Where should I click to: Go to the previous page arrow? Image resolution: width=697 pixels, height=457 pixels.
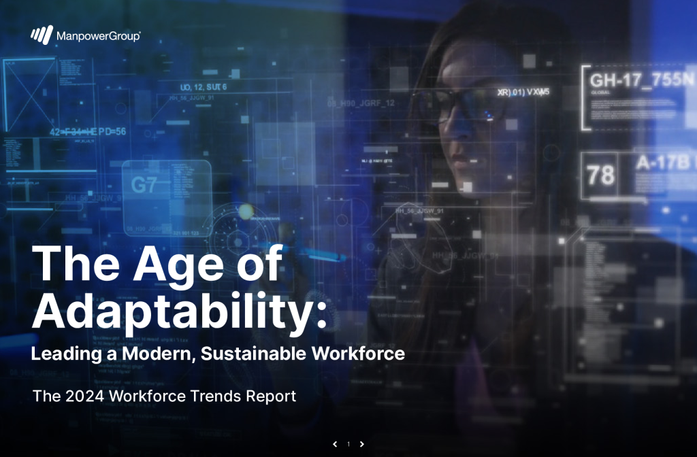point(335,444)
